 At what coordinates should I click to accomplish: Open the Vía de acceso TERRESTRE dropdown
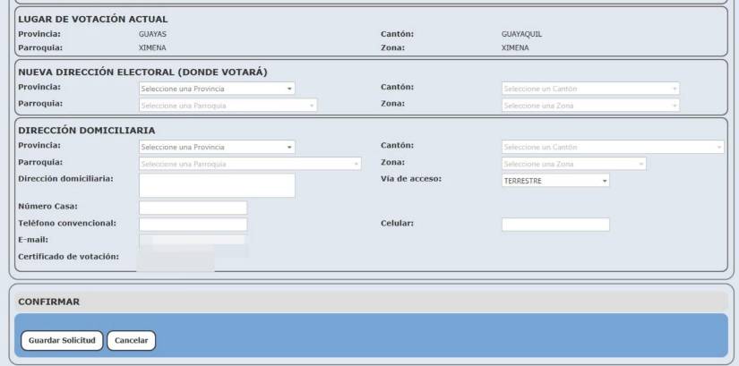tap(555, 181)
